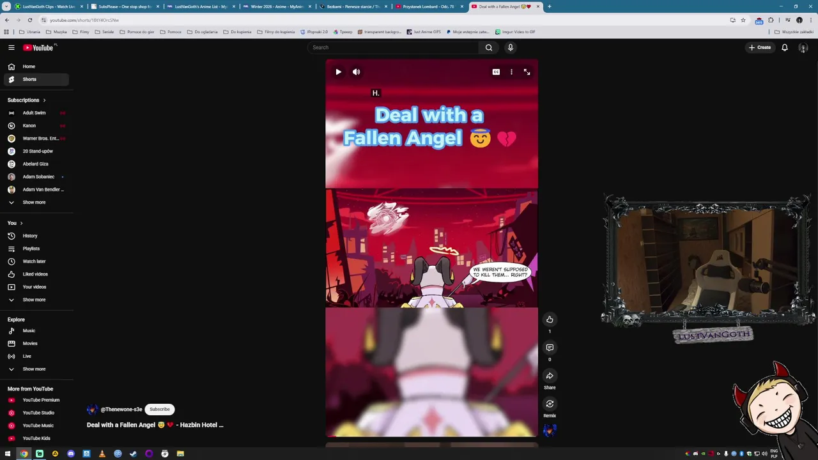Open the Watch later list
This screenshot has height=460, width=818.
tap(35, 261)
